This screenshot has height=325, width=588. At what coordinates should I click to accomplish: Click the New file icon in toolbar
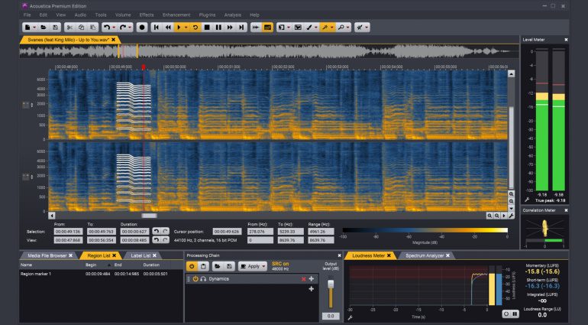[x=27, y=28]
